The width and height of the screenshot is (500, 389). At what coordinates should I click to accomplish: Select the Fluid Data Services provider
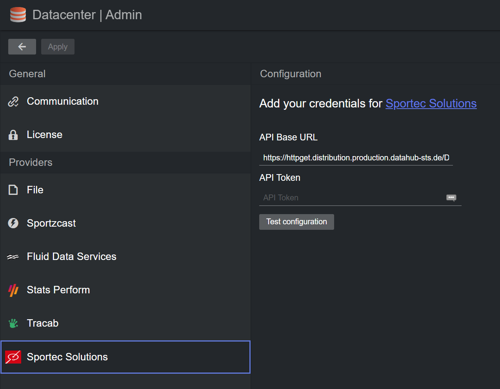(x=125, y=257)
